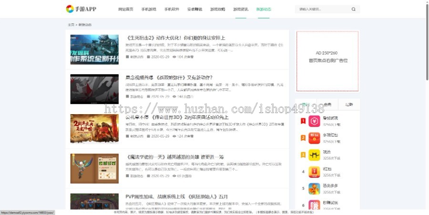The image size is (429, 215).
Task: Click the category tag icon under 《生死狙击2》 article
Action: pyautogui.click(x=127, y=57)
